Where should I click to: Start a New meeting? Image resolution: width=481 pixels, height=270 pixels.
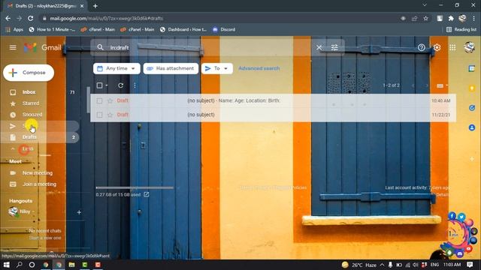tap(37, 173)
